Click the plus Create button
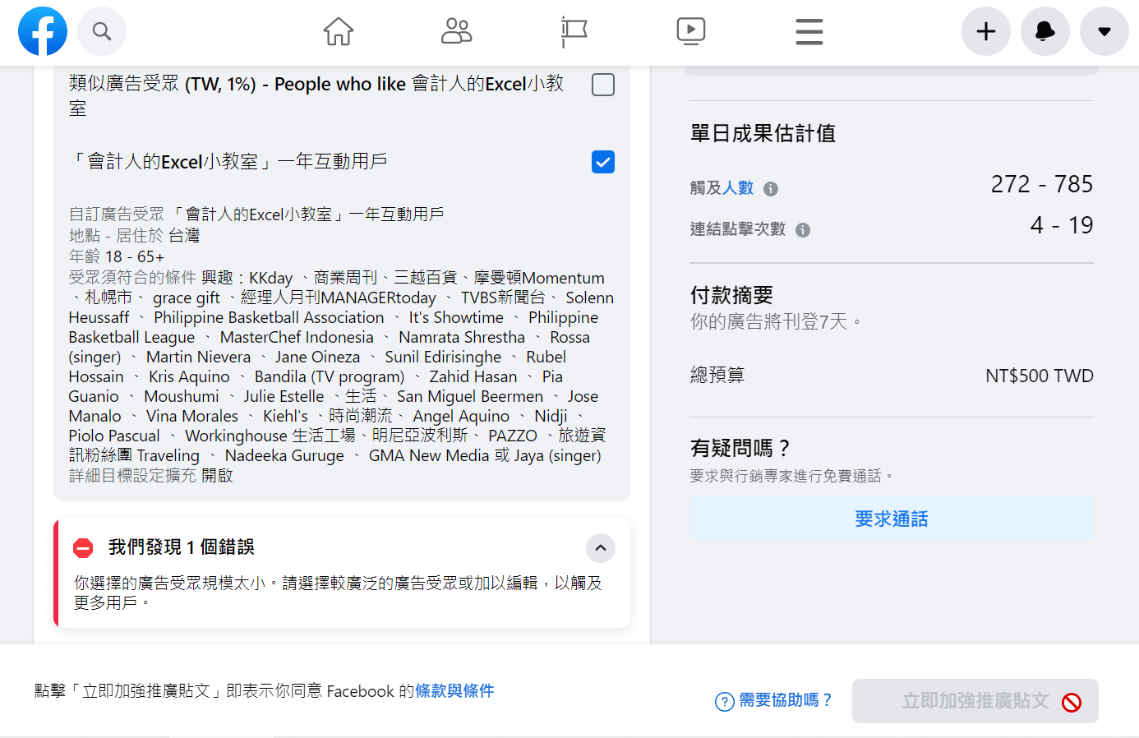The image size is (1139, 738). (x=986, y=31)
